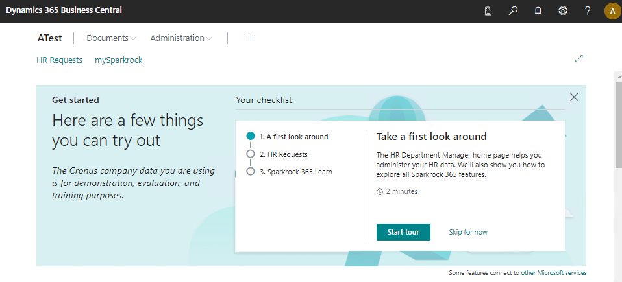The height and width of the screenshot is (282, 622).
Task: Click the 'Skip for now' link
Action: tap(468, 232)
